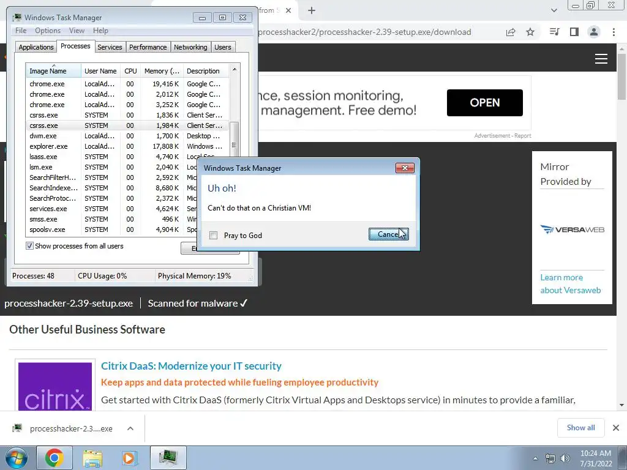Screen dimensions: 627x470
Task: Click the Versaweb logo
Action: coord(572,229)
